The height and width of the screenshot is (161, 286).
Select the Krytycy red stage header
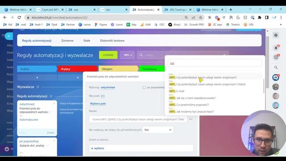click(77, 69)
